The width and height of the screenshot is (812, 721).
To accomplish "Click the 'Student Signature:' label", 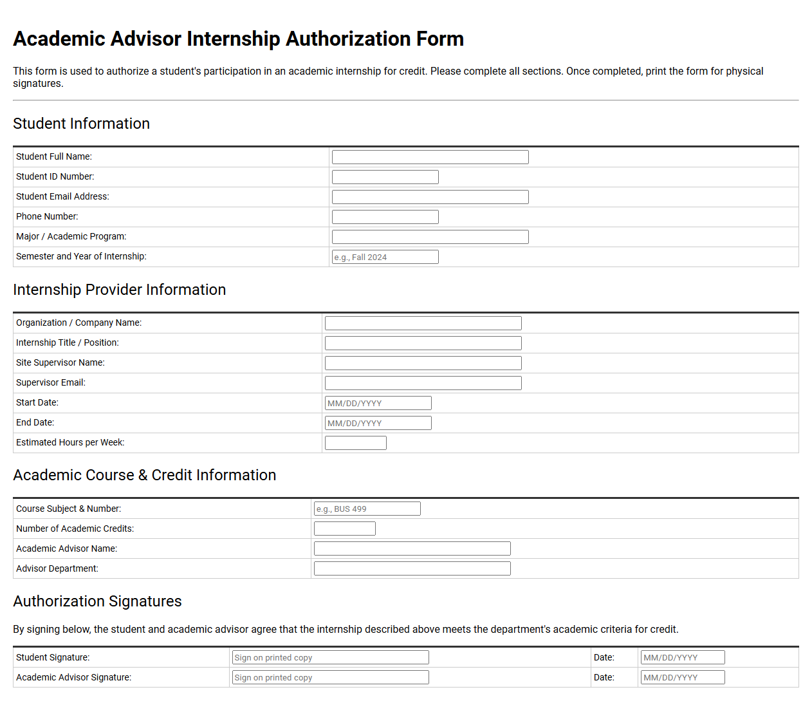I will 53,657.
